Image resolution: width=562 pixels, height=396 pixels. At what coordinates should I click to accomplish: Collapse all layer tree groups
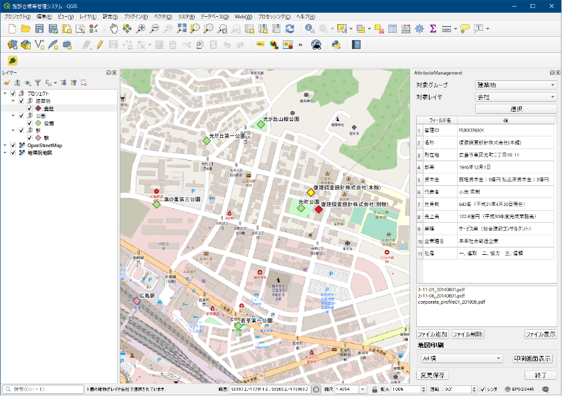pos(74,83)
